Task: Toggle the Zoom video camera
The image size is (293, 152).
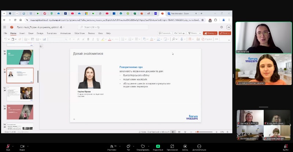Action: click(22, 146)
